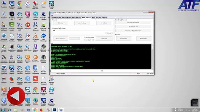Switch to the Nokia QLM [EDL] tab
The width and height of the screenshot is (200, 112).
click(76, 18)
